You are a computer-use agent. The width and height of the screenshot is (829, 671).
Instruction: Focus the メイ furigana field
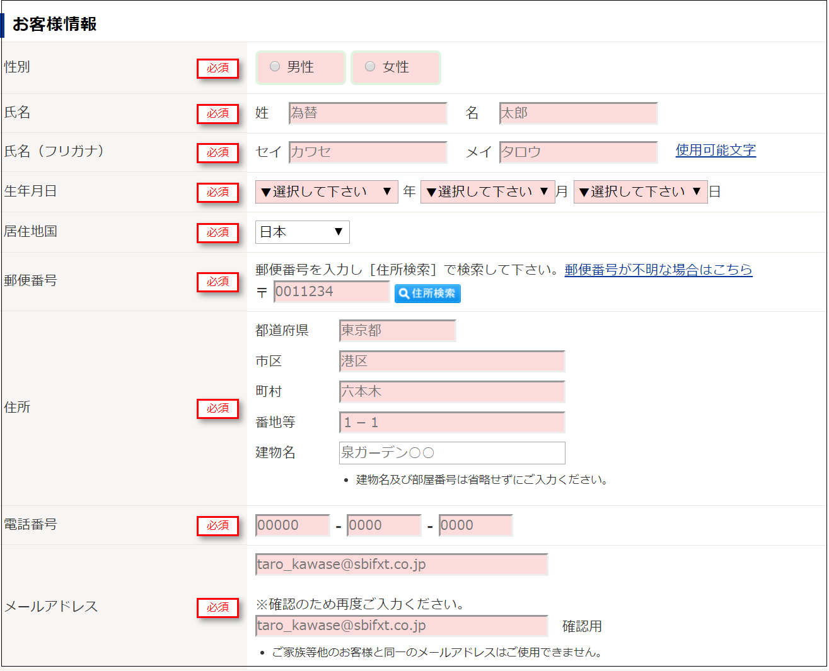point(579,152)
